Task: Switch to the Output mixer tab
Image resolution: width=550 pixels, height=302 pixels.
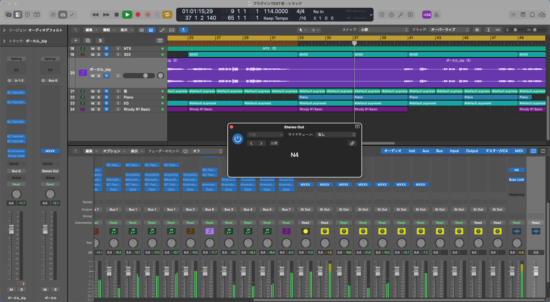Action: click(x=472, y=151)
